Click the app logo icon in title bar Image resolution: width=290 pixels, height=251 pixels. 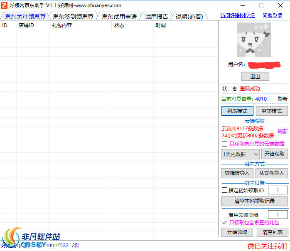[x=4, y=5]
